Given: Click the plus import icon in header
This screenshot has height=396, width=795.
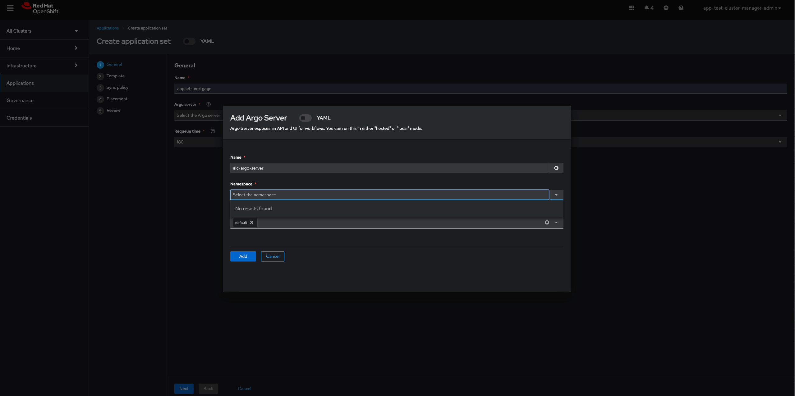Looking at the screenshot, I should 666,8.
